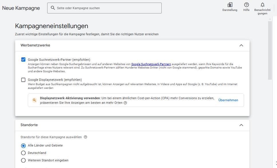Collapse the Standorte section
Viewport: 277px width, 168px height.
pos(241,125)
